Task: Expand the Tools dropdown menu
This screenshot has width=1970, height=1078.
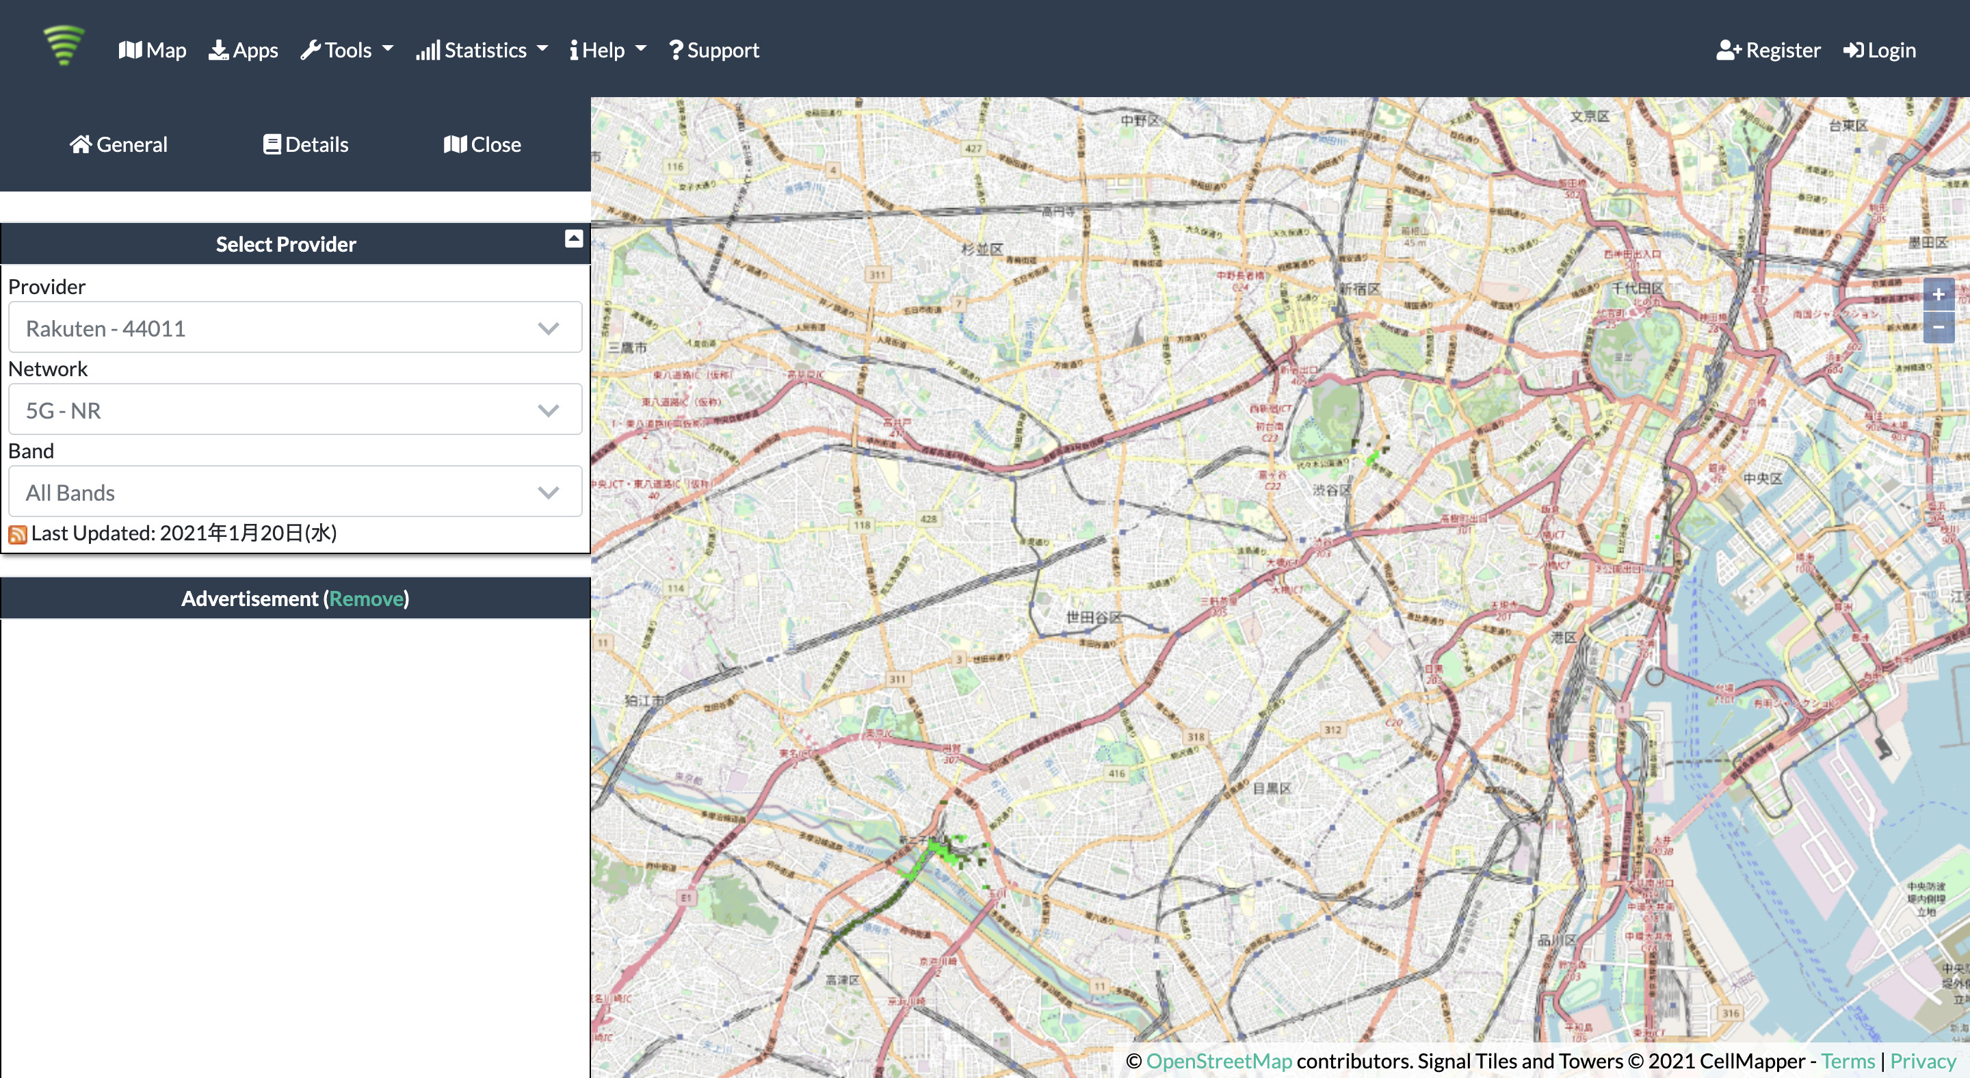Action: (346, 51)
